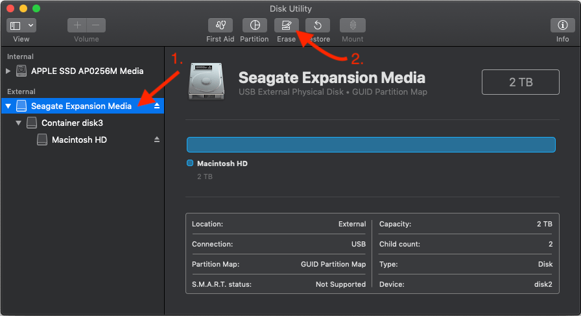Run First Aid stethoscope tool
The height and width of the screenshot is (316, 581).
(220, 25)
